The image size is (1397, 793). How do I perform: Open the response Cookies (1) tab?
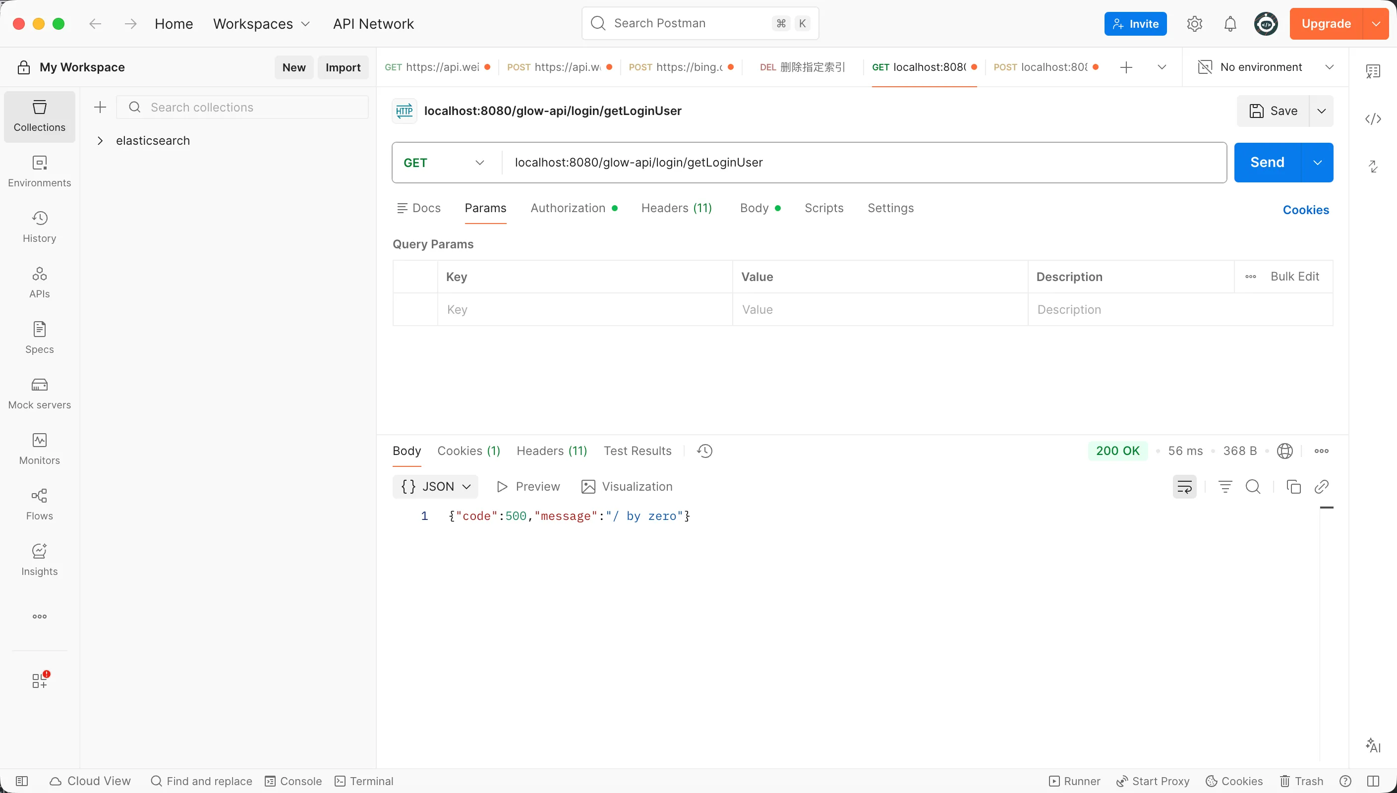coord(468,451)
